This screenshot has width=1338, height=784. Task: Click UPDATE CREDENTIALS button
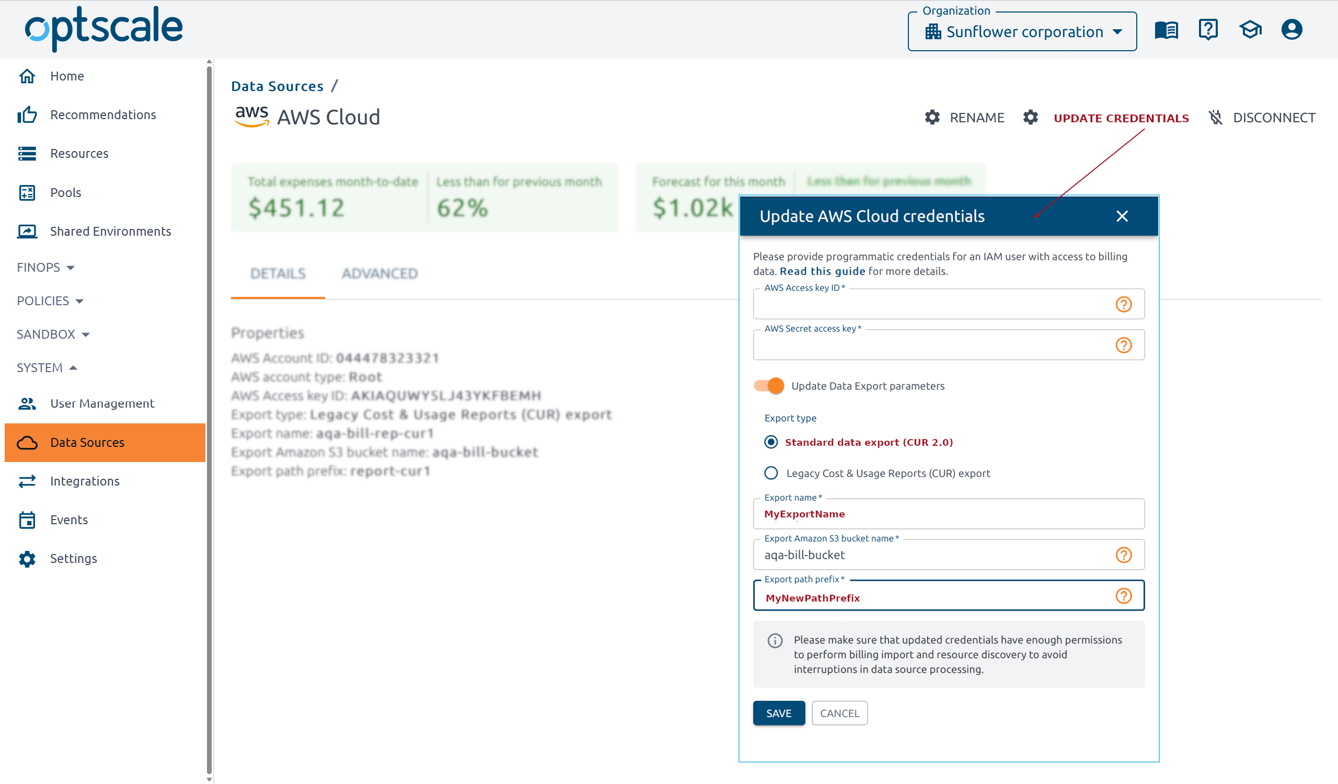click(1106, 117)
